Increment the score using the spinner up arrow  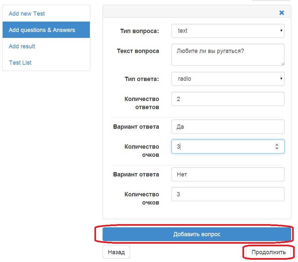(x=277, y=145)
